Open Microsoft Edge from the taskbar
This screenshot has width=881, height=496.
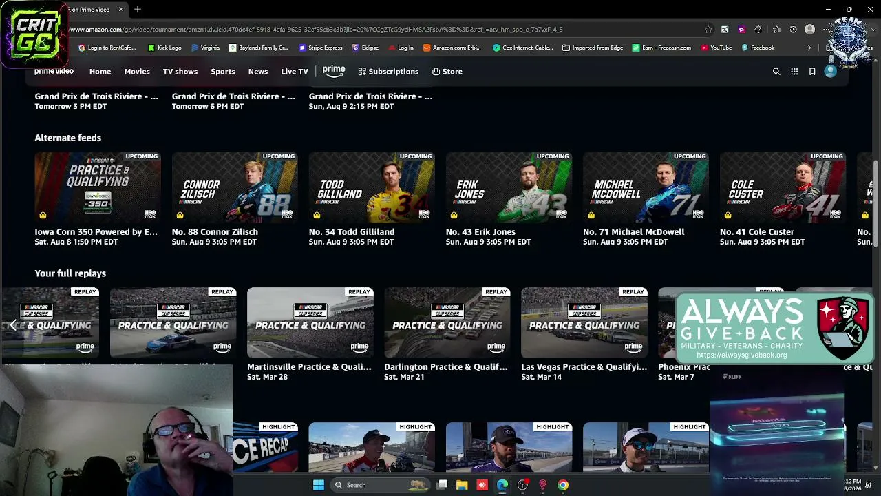pos(502,485)
